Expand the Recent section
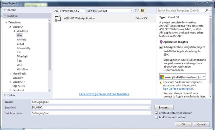Viewport: 215px width, 130px height. pos(5,10)
